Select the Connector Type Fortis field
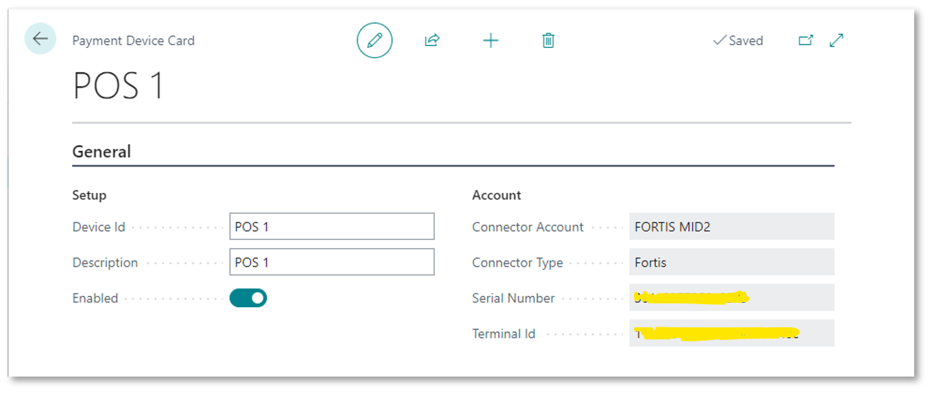 click(731, 262)
